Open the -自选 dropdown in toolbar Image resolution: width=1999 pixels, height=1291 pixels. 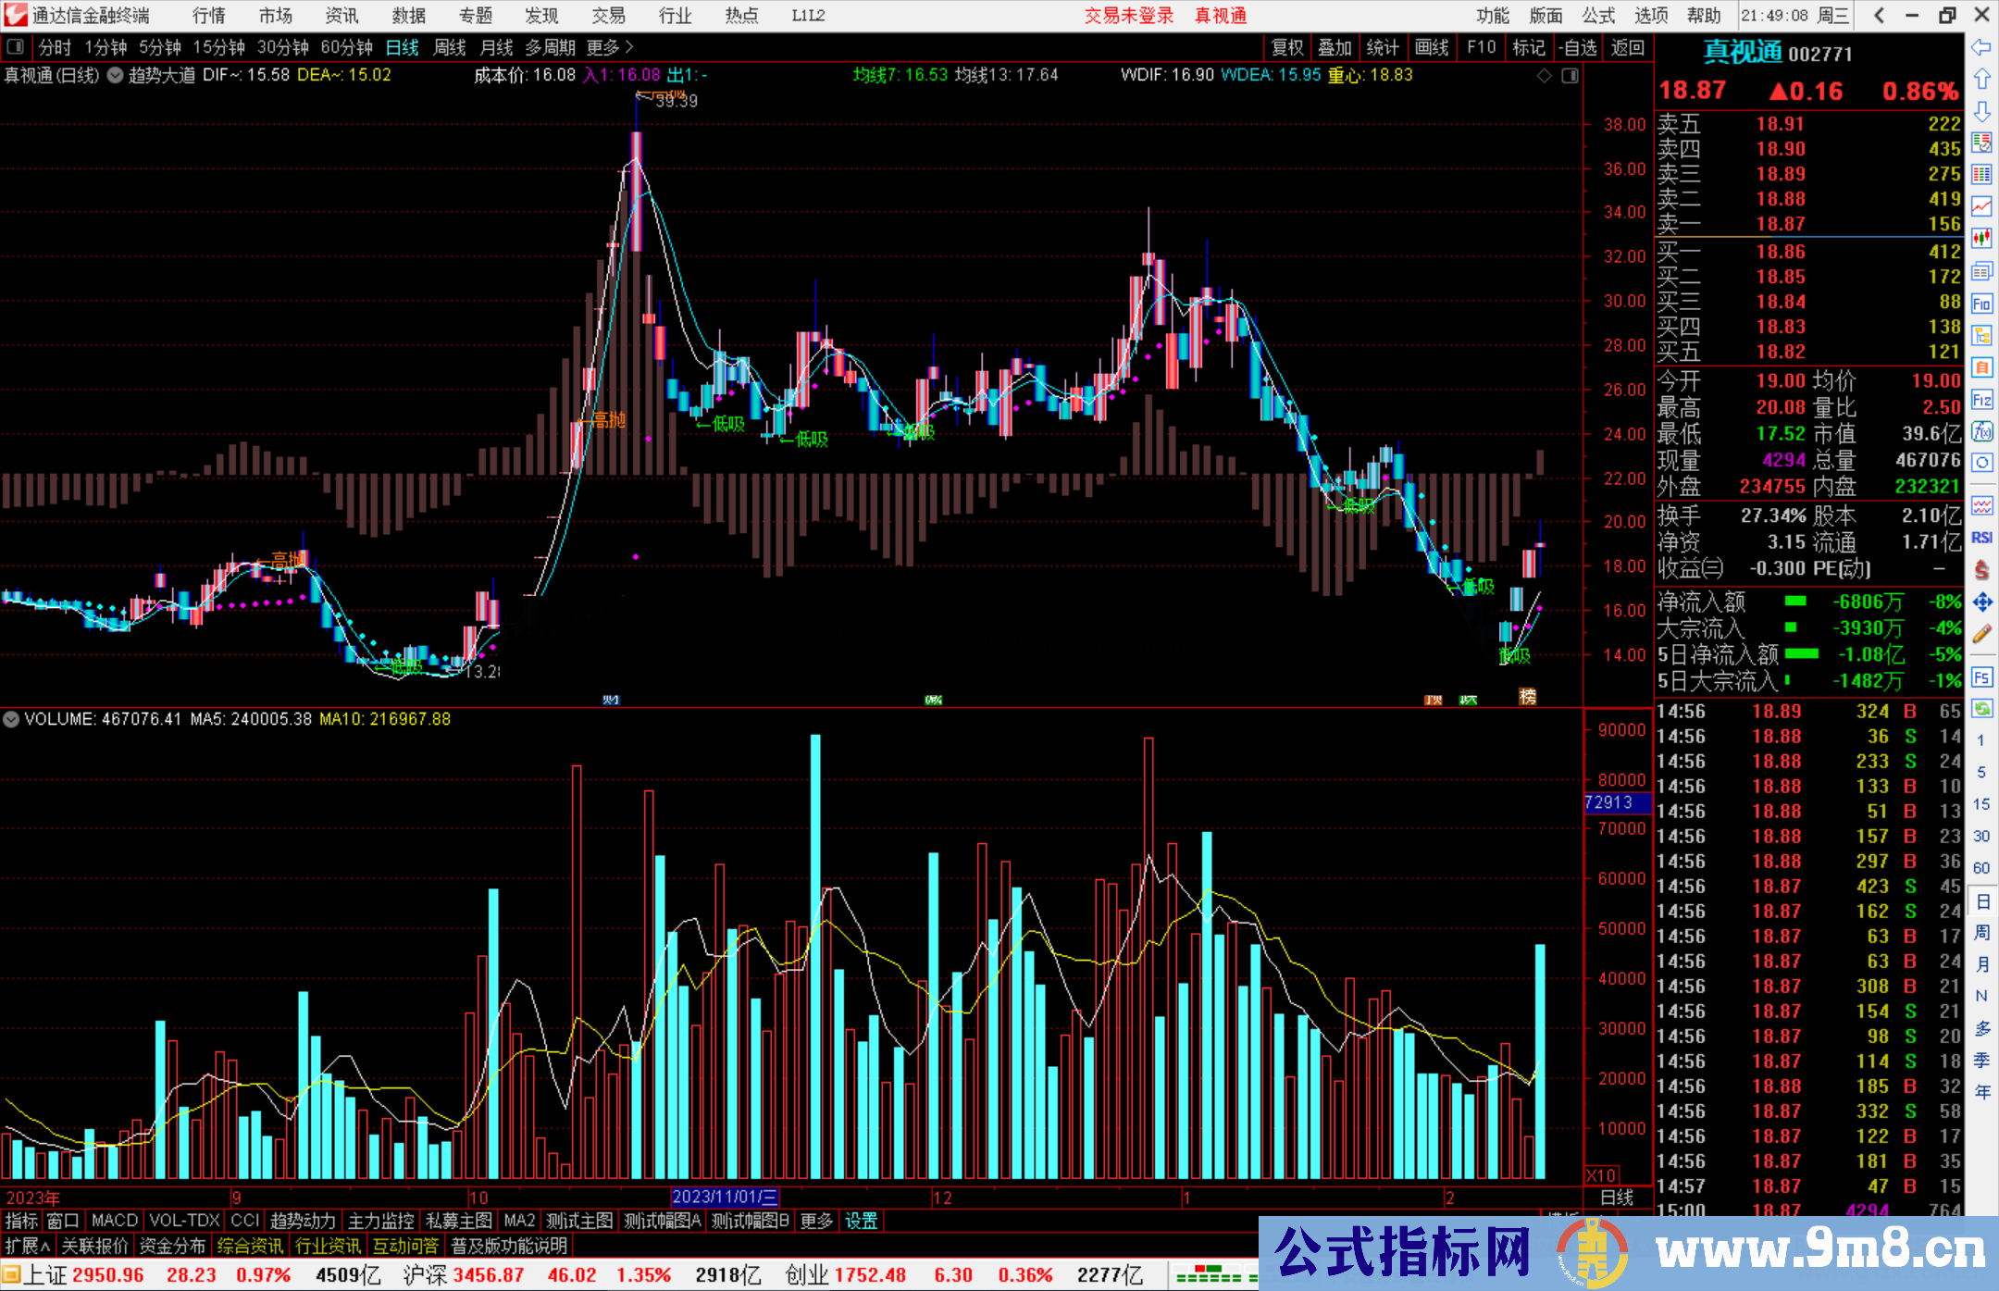1578,47
